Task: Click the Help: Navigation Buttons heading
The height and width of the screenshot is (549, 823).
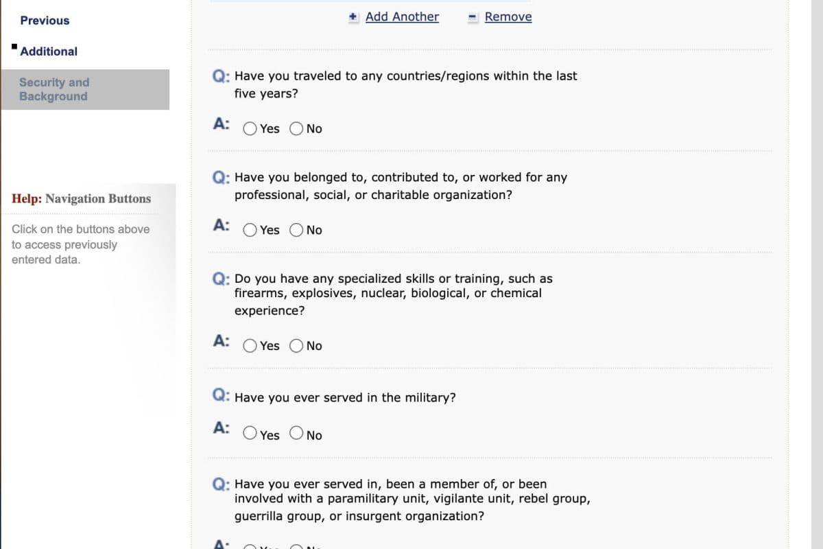Action: (81, 199)
